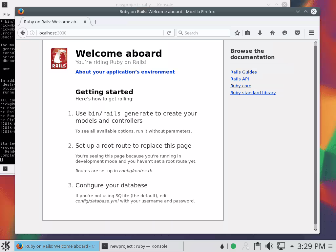Click Browse the documentation heading

pyautogui.click(x=252, y=54)
